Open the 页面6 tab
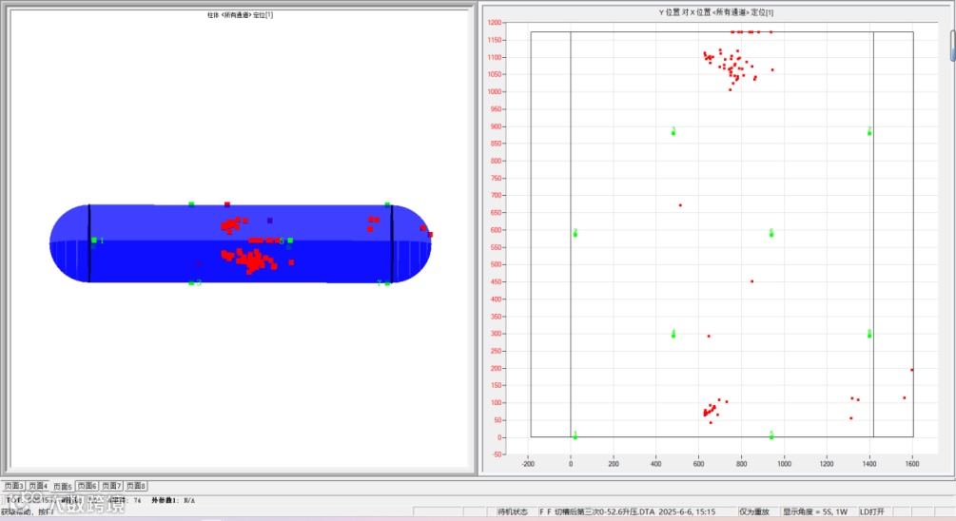The width and height of the screenshot is (956, 521). (87, 486)
